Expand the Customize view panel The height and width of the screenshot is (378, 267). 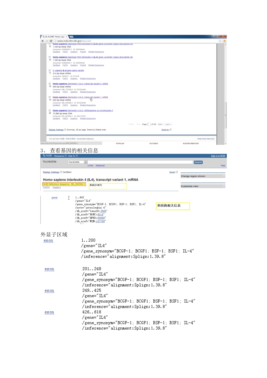tap(203, 186)
